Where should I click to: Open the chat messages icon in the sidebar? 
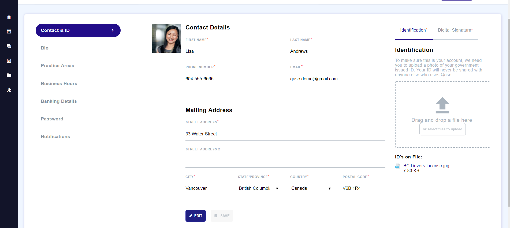click(x=9, y=46)
